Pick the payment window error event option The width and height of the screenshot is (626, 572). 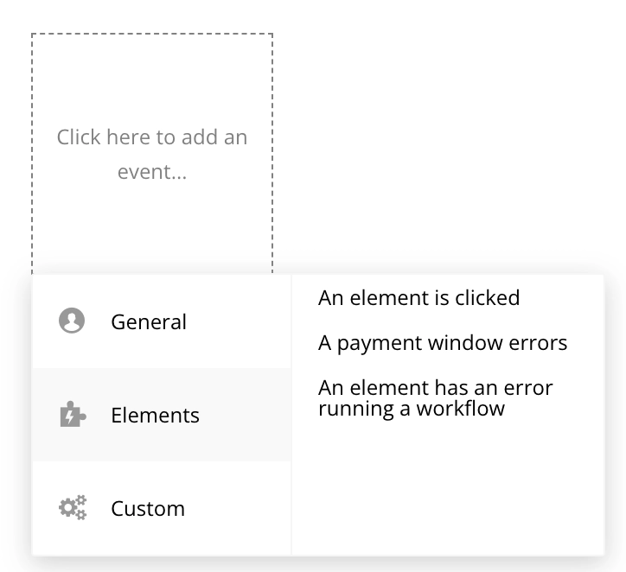443,343
